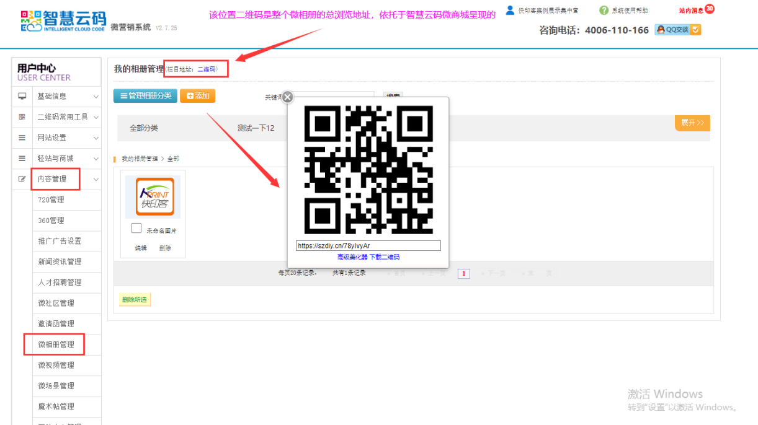The width and height of the screenshot is (758, 425).
Task: Click the 内容管理 edit pencil icon
Action: (x=22, y=179)
